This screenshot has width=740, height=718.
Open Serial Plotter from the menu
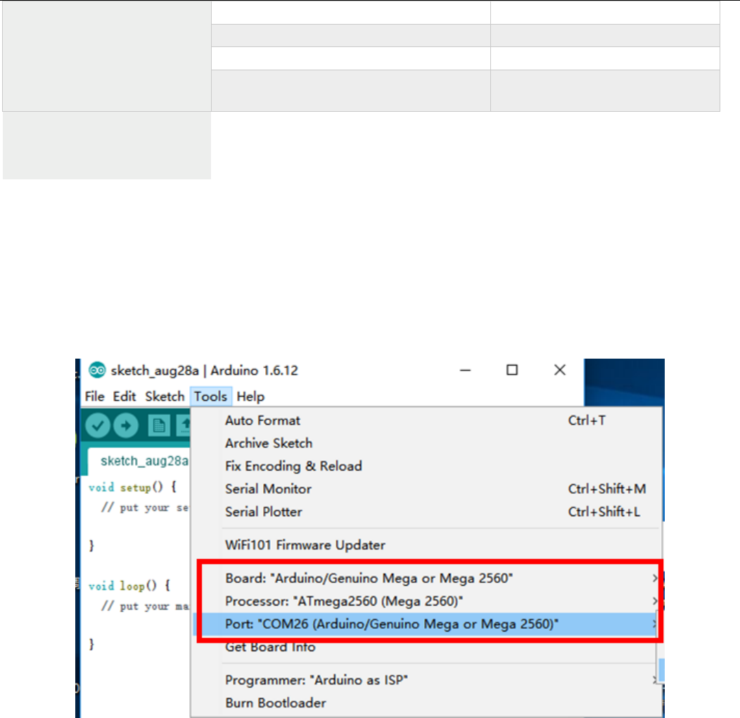point(426,512)
